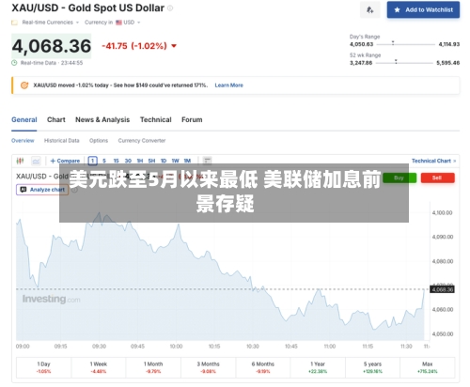This screenshot has height=387, width=470.
Task: Click the AI icon in Analyze chart
Action: point(23,190)
